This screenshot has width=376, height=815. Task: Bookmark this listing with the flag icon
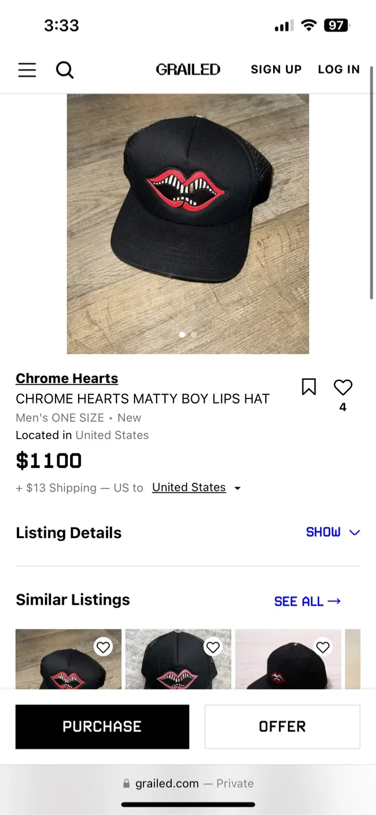pos(309,387)
